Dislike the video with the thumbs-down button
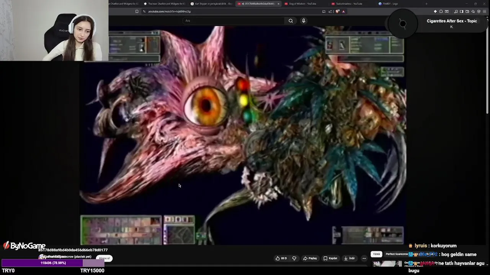This screenshot has height=275, width=490. [x=294, y=258]
